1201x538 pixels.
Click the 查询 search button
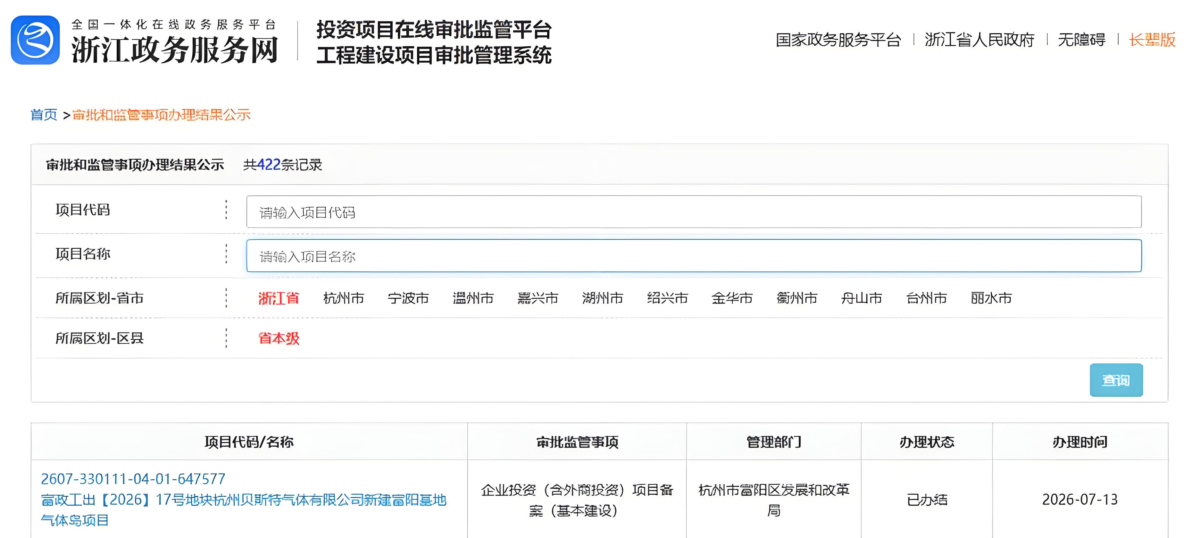click(1116, 380)
